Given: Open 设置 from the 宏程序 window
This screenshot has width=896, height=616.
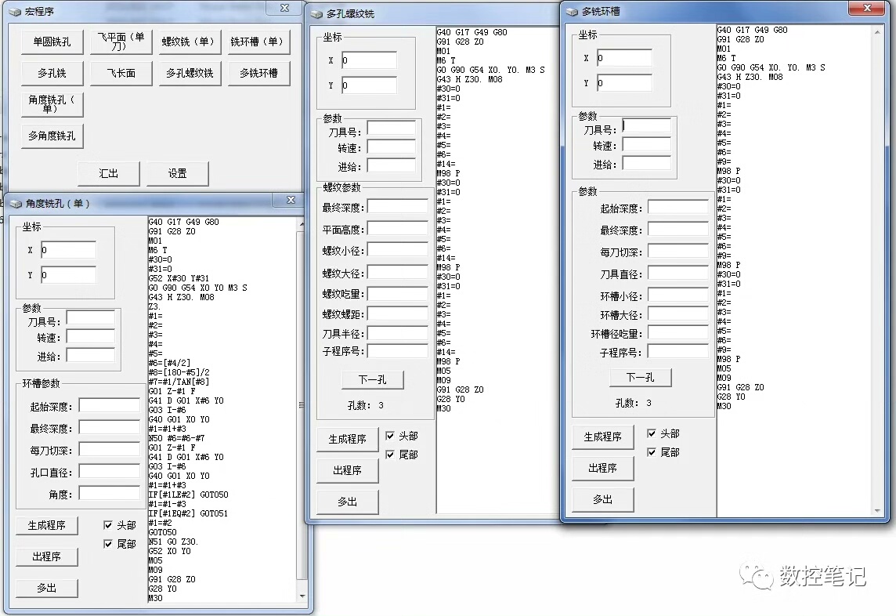Looking at the screenshot, I should 178,173.
